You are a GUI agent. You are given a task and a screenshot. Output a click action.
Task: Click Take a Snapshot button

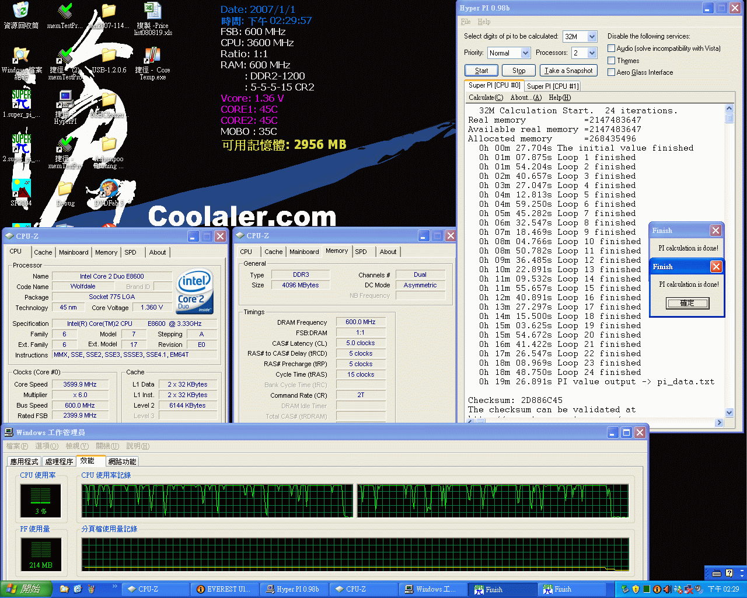click(x=568, y=71)
